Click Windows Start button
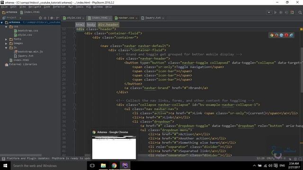 (x=5, y=166)
